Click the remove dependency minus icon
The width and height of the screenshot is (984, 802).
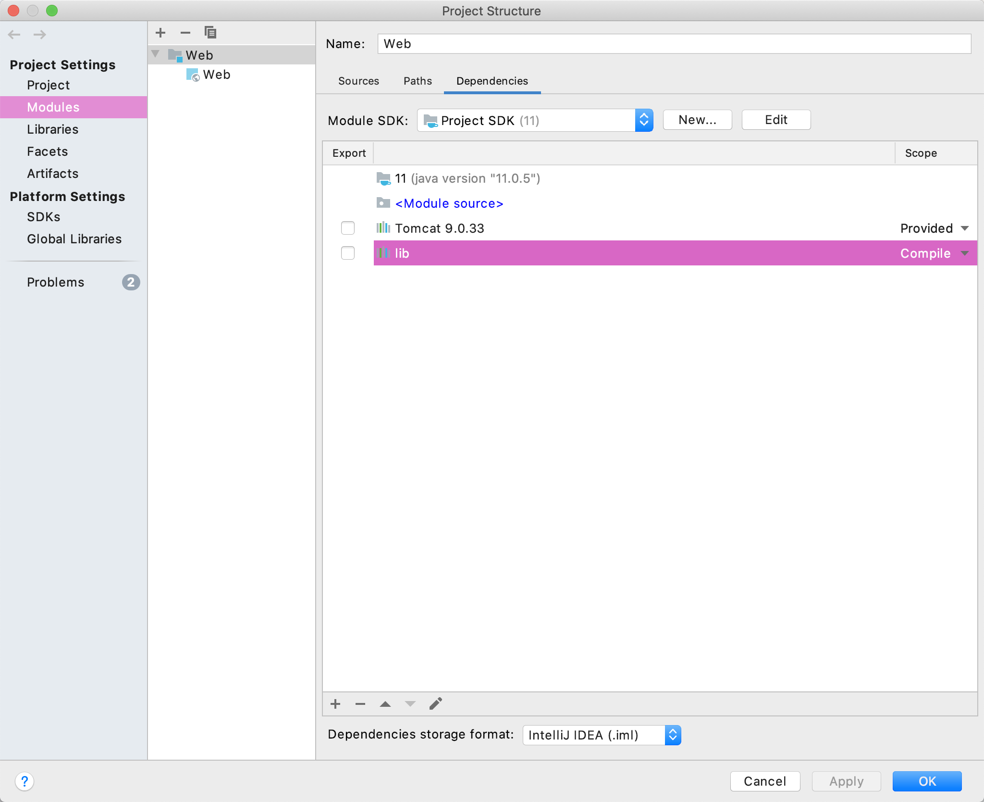(x=359, y=704)
